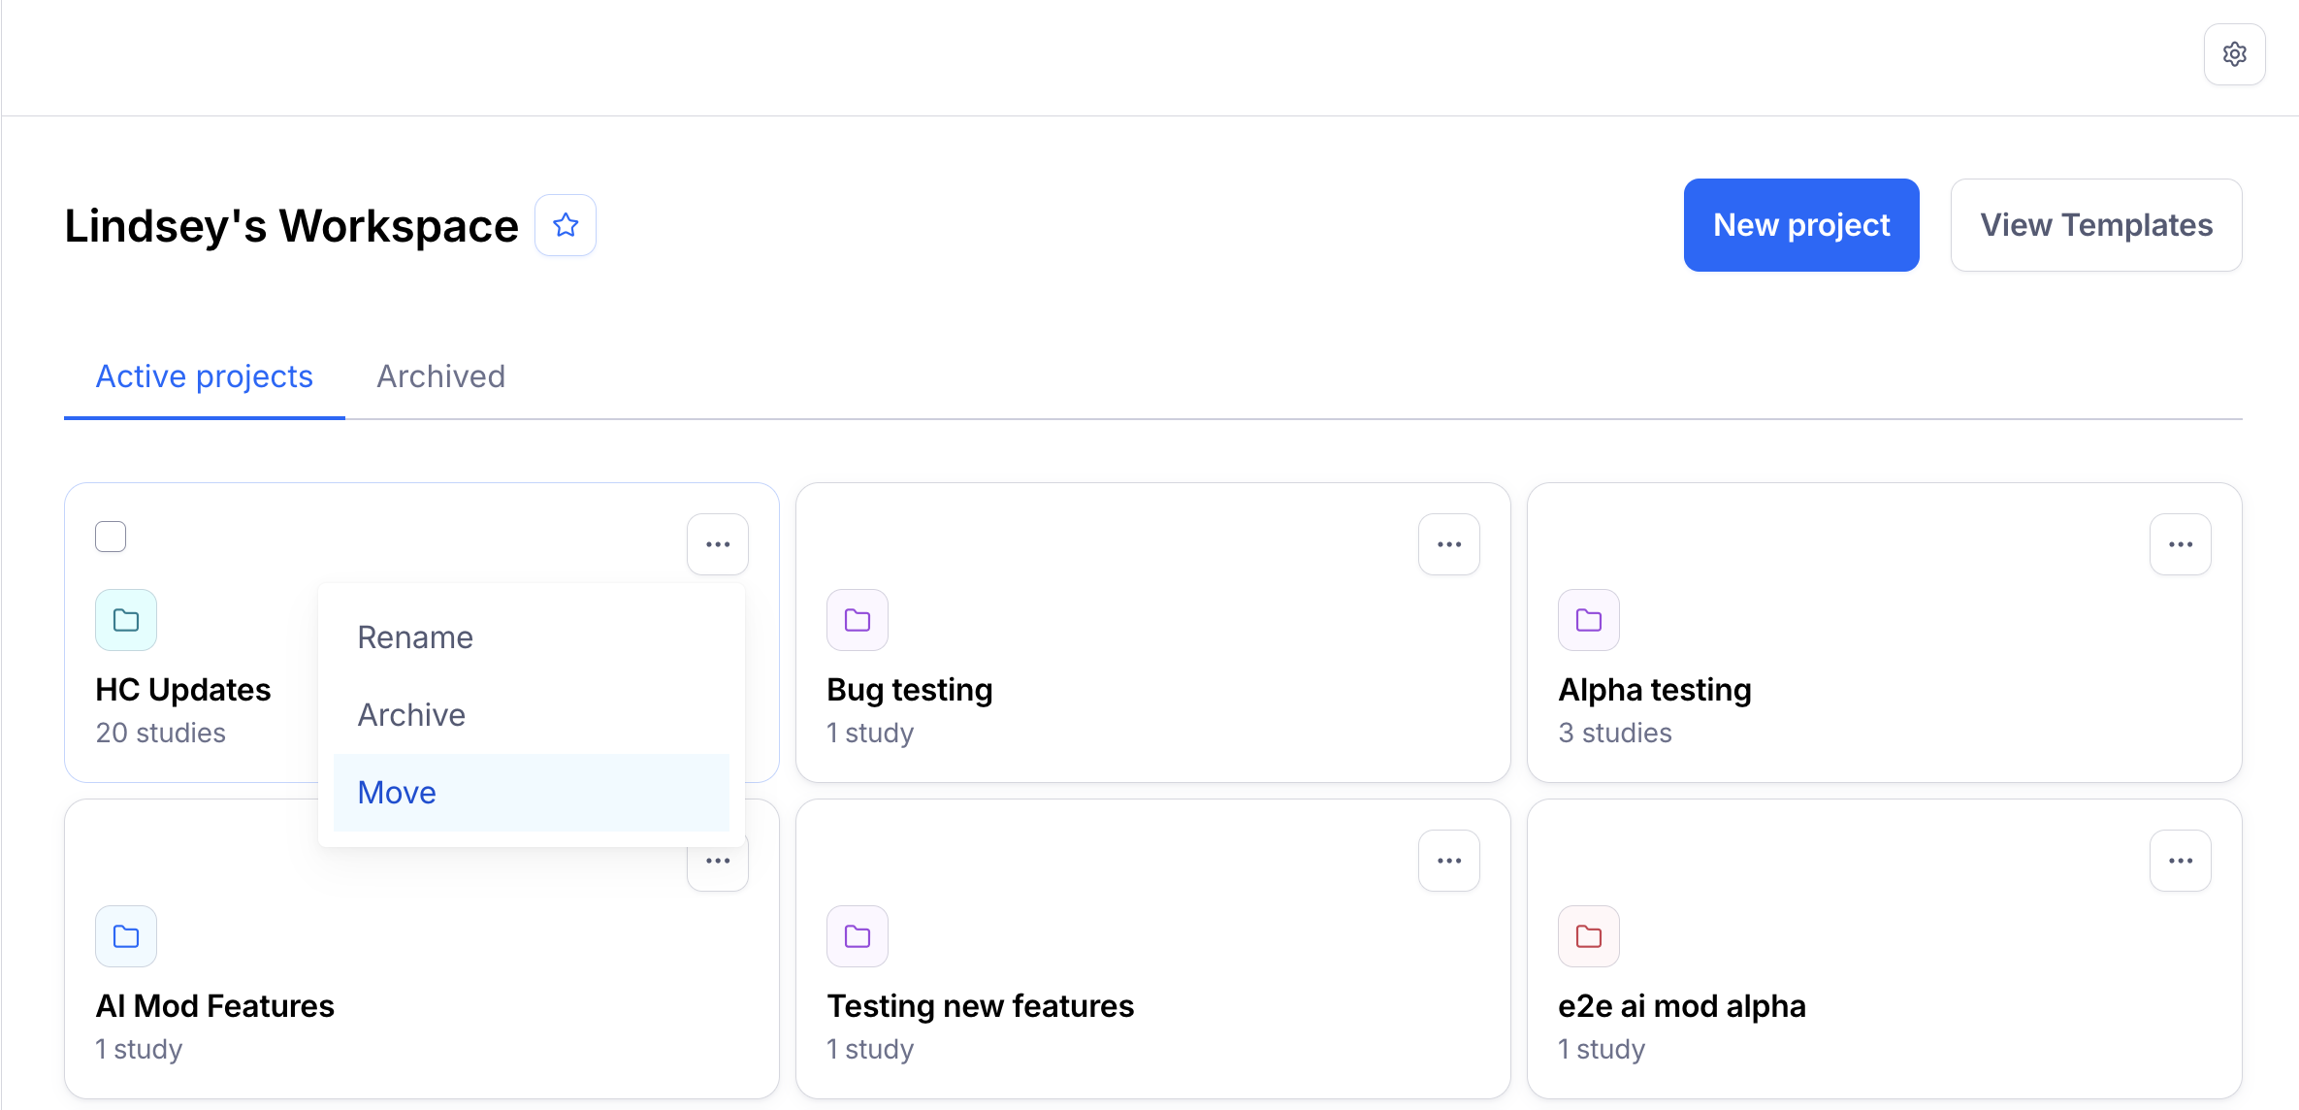Check the HC Updates project checkbox
Screen dimensions: 2299x1110
coord(111,537)
